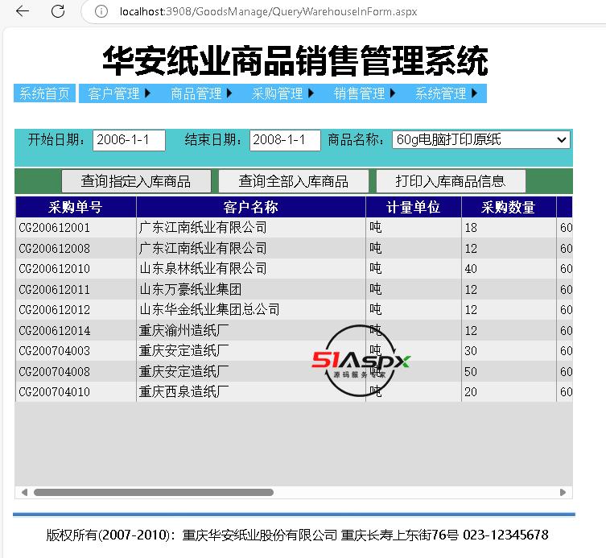Click the browser back arrow

tap(23, 11)
